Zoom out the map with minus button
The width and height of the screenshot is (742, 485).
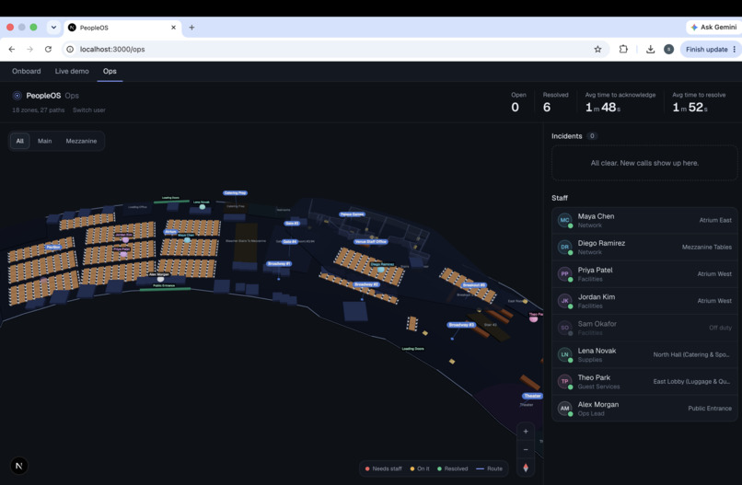[x=526, y=449]
